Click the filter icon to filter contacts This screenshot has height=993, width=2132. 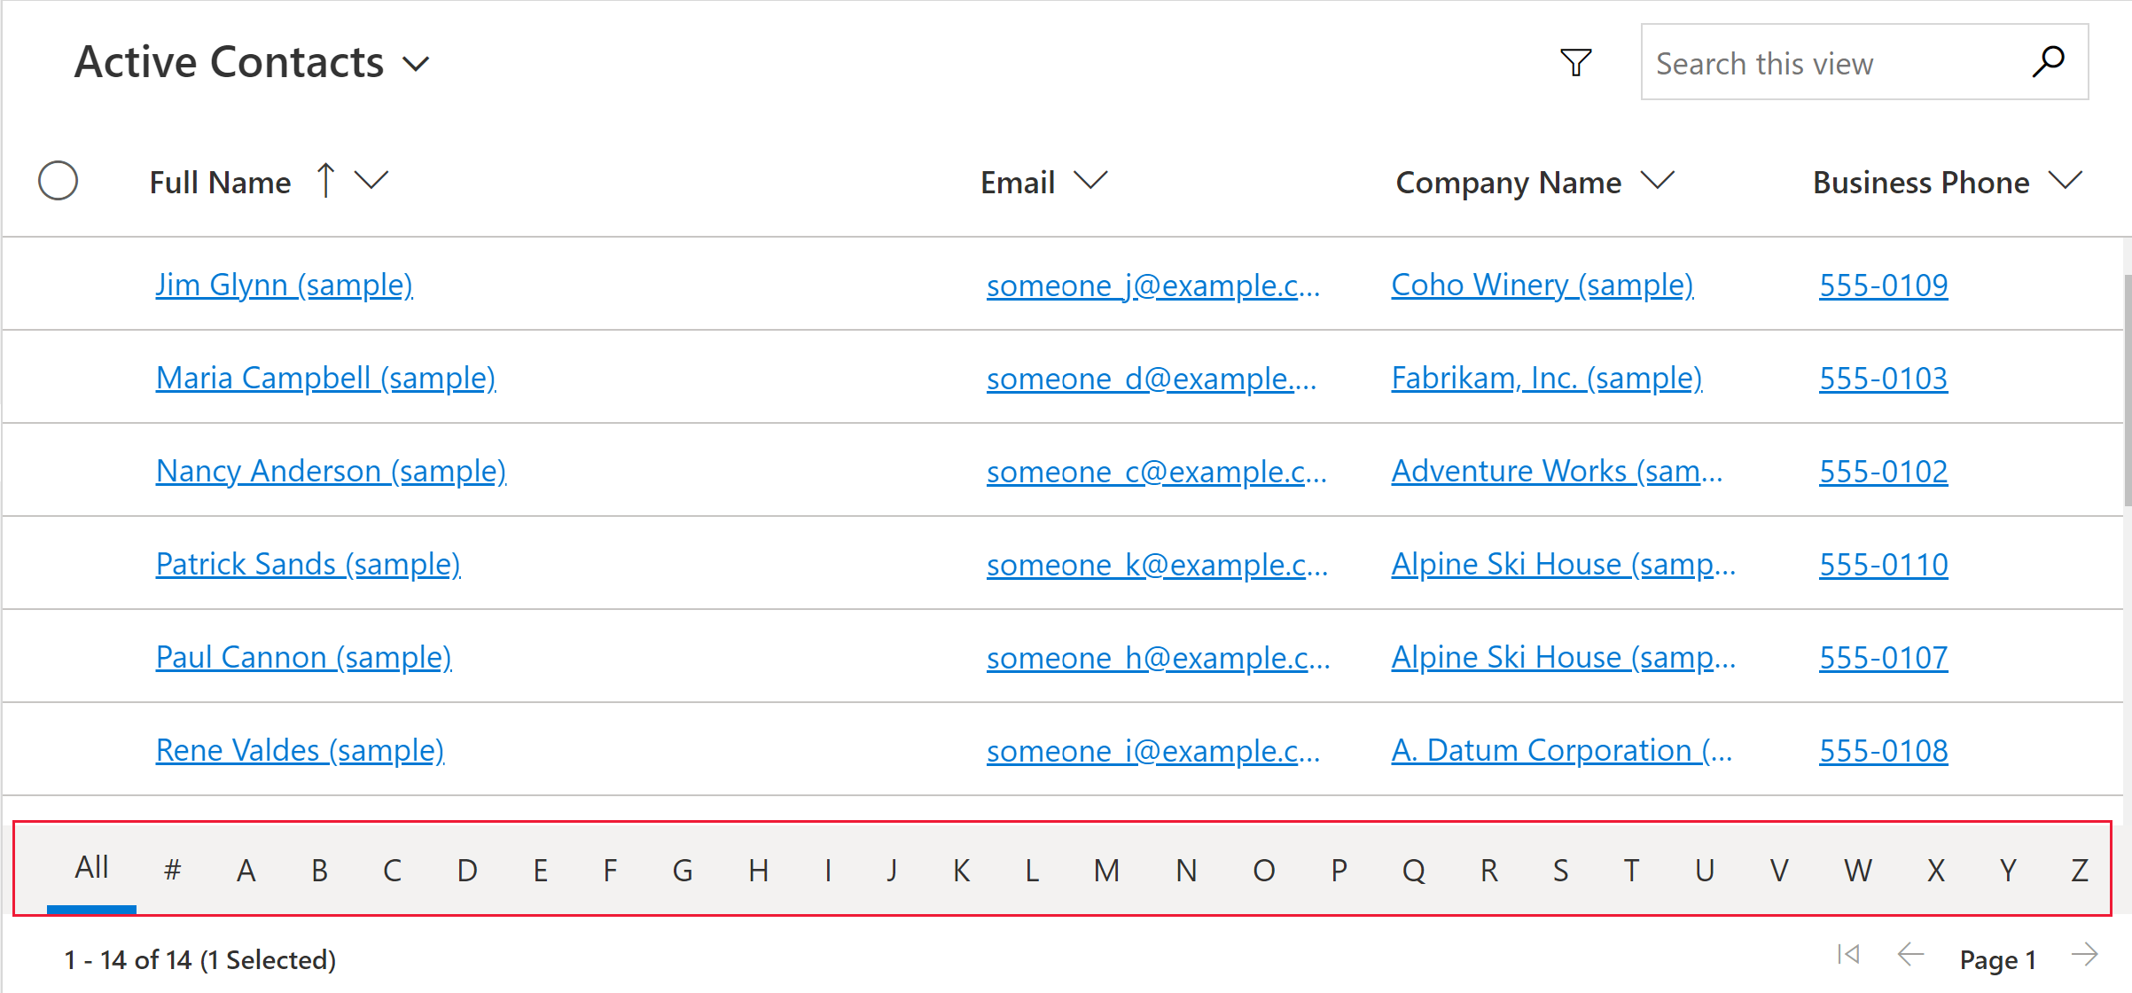1574,63
